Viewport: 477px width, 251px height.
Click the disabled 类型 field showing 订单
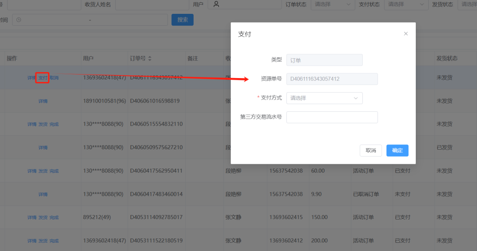click(324, 60)
